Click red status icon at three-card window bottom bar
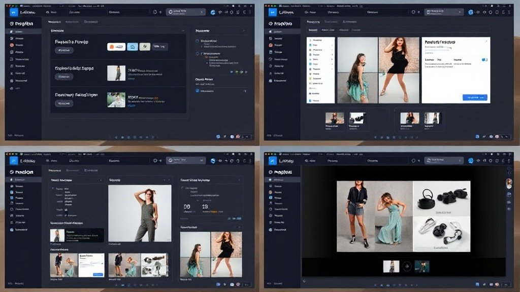This screenshot has width=520, height=292. (x=238, y=136)
